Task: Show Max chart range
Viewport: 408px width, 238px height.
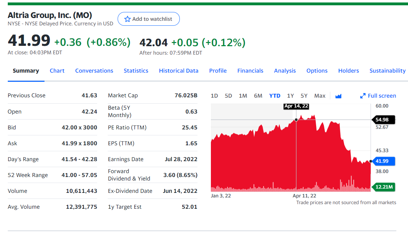Action: pyautogui.click(x=320, y=96)
